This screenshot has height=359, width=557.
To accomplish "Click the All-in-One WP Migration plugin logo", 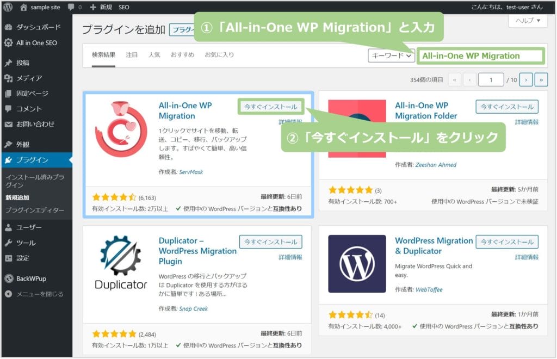I will tap(121, 129).
